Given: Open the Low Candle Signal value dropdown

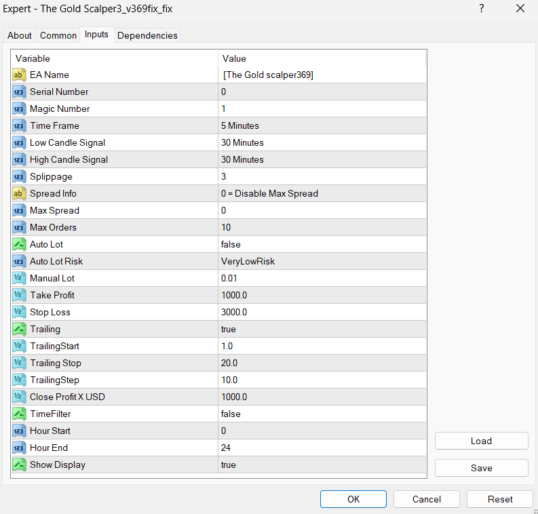Looking at the screenshot, I should [242, 142].
